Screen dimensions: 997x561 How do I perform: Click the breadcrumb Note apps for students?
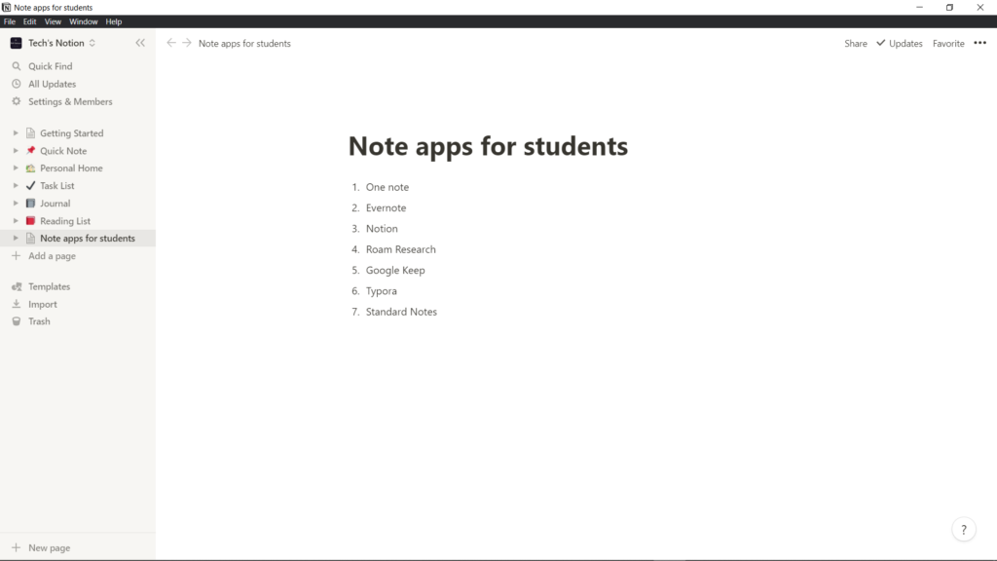click(x=244, y=43)
